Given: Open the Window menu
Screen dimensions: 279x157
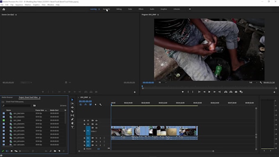Looking at the screenshot, I should pos(50,5).
